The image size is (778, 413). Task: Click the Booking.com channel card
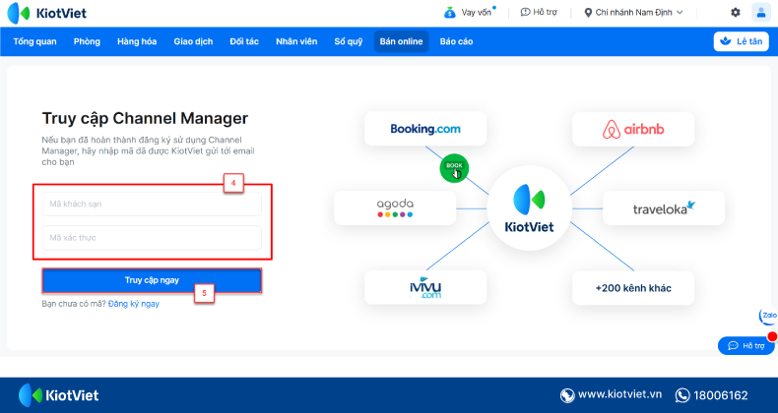(425, 129)
